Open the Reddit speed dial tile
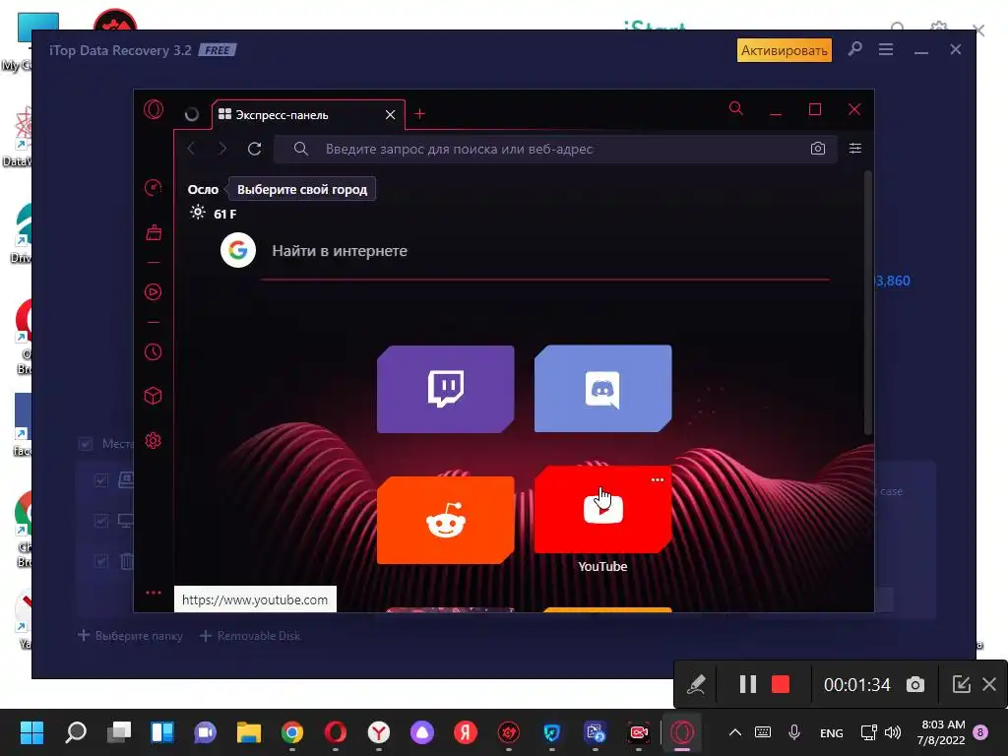1008x756 pixels. tap(446, 520)
